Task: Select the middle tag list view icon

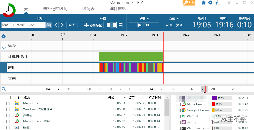Action: (114, 25)
